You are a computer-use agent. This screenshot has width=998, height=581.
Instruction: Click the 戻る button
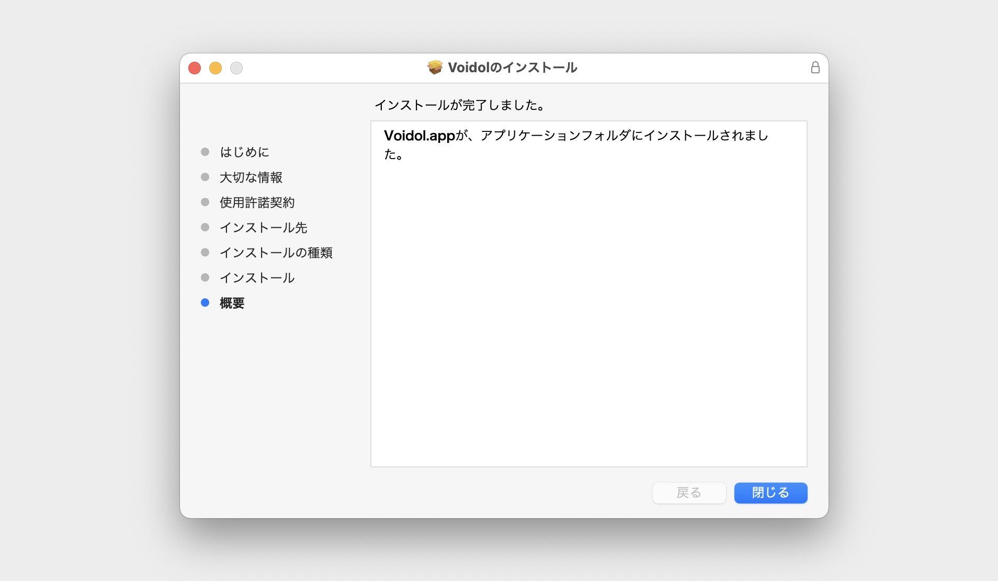689,493
